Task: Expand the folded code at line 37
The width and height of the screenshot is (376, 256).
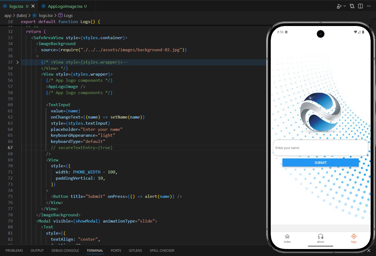Action: pos(17,62)
